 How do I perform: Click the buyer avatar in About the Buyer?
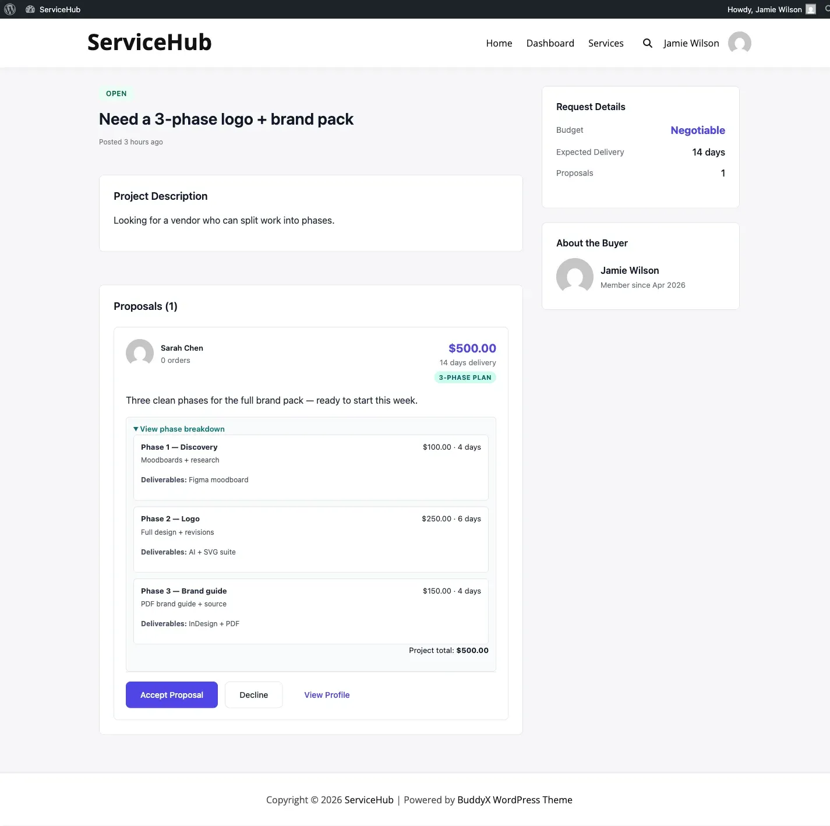575,277
